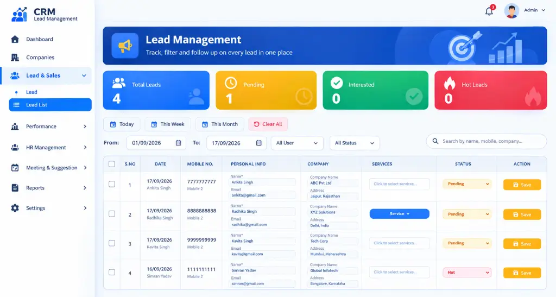Click the From date field 01/09/2026
The image size is (556, 297).
(156, 143)
